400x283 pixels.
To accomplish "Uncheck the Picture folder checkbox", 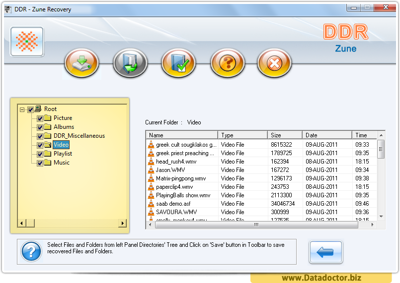I will coord(40,118).
